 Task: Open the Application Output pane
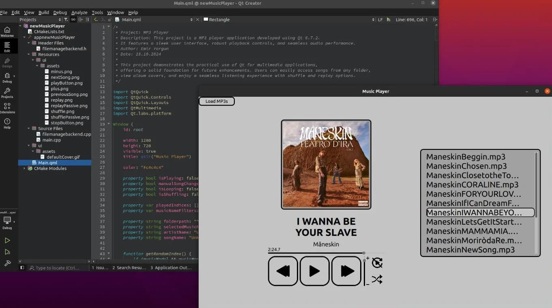pyautogui.click(x=171, y=268)
